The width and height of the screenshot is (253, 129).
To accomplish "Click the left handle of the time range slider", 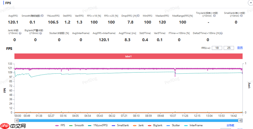I will (17, 120).
